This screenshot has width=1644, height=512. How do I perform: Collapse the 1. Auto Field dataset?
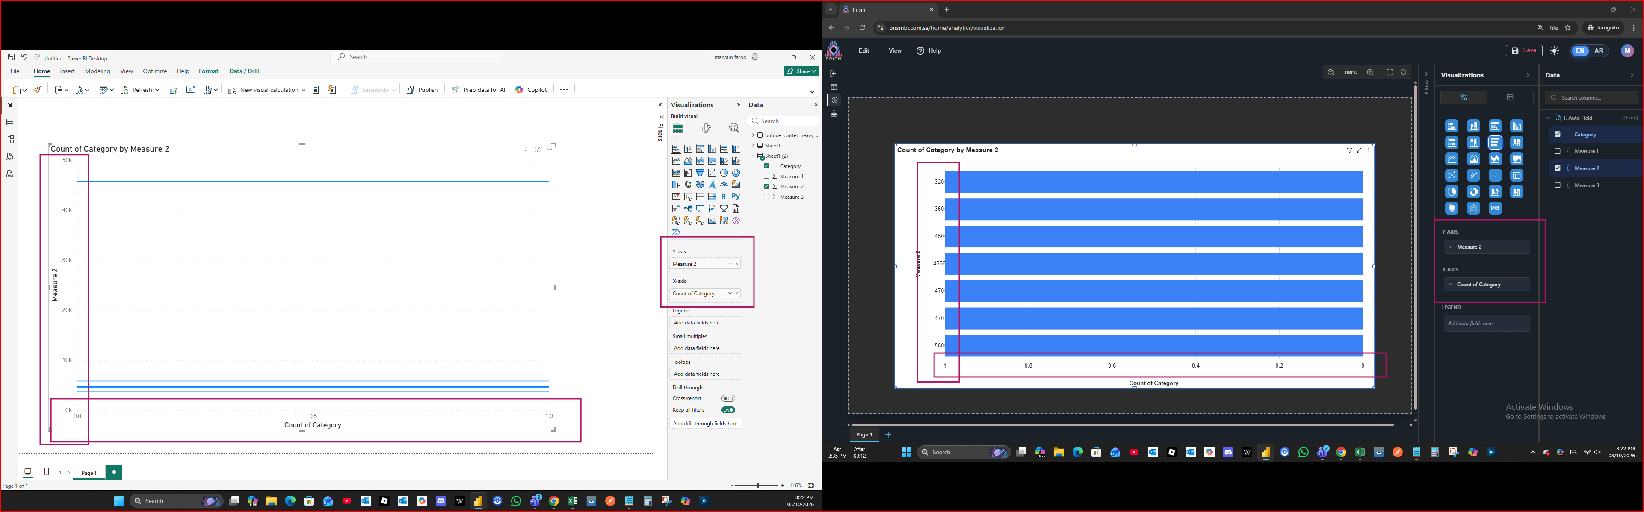coord(1548,118)
